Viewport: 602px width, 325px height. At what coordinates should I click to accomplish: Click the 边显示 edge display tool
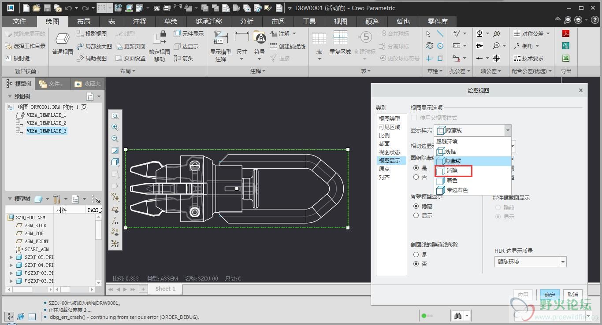coord(186,46)
